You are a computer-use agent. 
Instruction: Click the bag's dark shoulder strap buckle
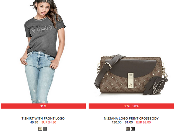tap(108, 66)
